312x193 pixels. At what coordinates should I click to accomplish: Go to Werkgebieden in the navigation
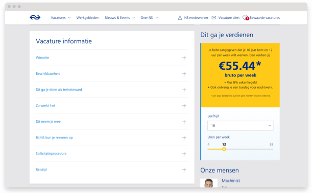coord(87,18)
